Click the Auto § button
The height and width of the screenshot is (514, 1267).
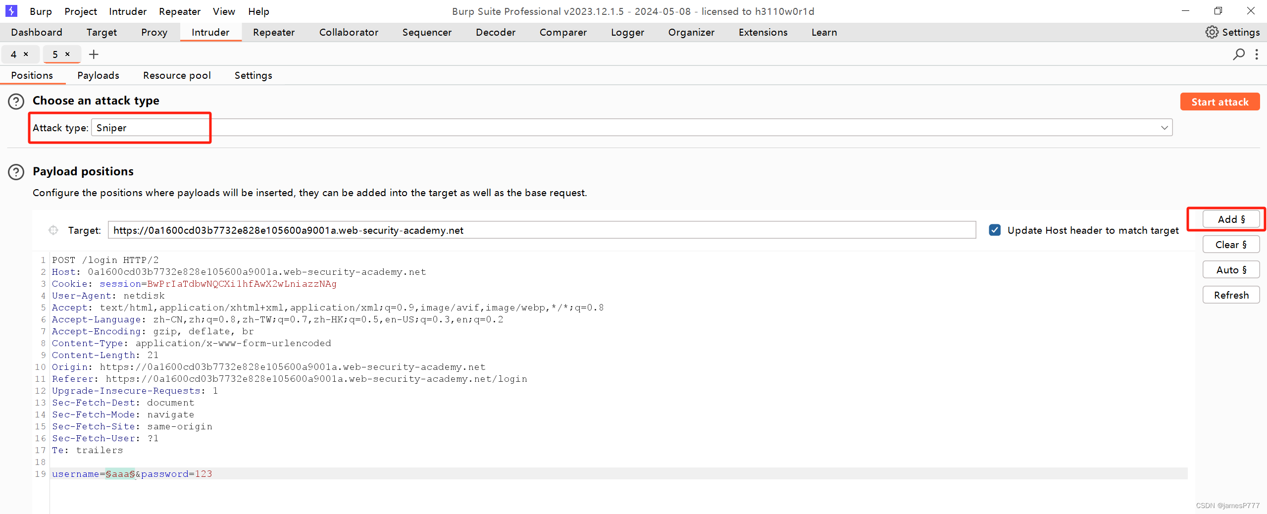(x=1231, y=269)
